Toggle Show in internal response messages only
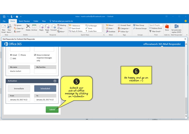This screenshot has height=134, width=189. [35, 55]
